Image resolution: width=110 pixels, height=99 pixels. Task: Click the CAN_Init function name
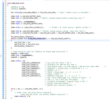(16, 3)
